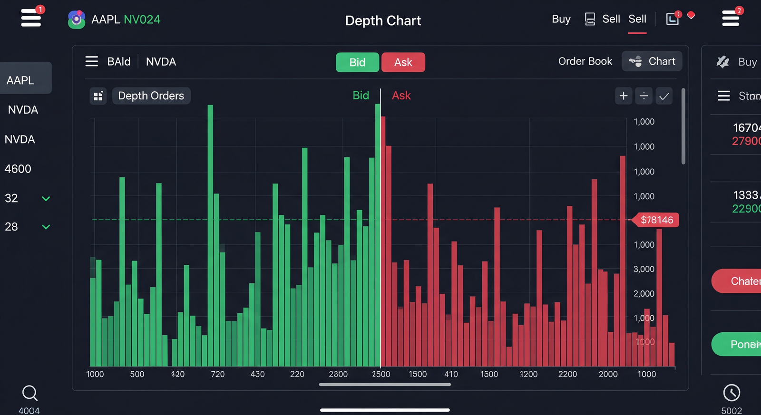761x415 pixels.
Task: Expand the 28 row chevron
Action: pyautogui.click(x=46, y=227)
